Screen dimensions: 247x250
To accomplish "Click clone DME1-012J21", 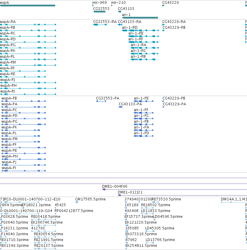I will pyautogui.click(x=182, y=195).
